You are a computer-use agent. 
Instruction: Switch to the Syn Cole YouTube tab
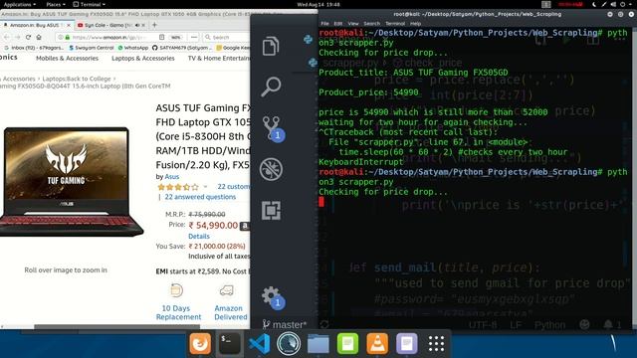click(110, 25)
